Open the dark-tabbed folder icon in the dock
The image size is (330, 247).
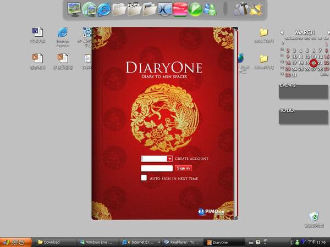150,9
